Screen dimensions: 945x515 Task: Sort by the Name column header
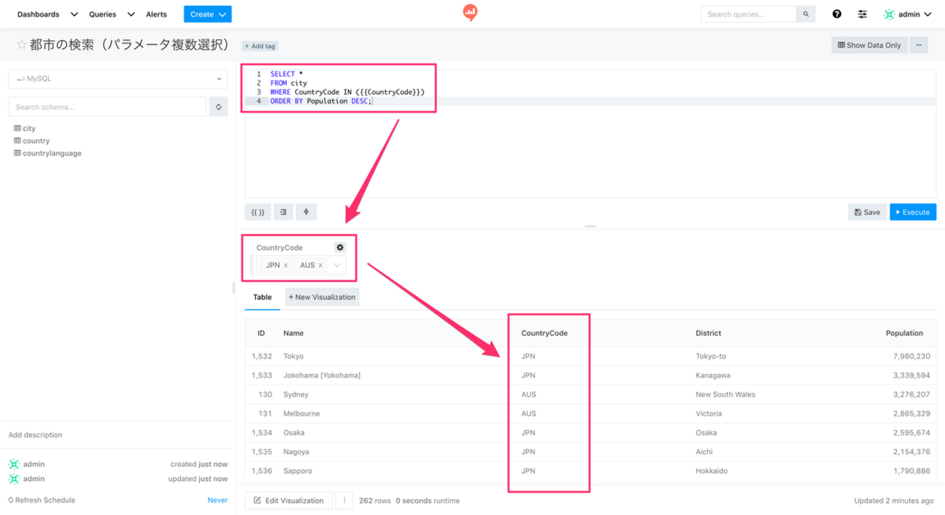[294, 333]
